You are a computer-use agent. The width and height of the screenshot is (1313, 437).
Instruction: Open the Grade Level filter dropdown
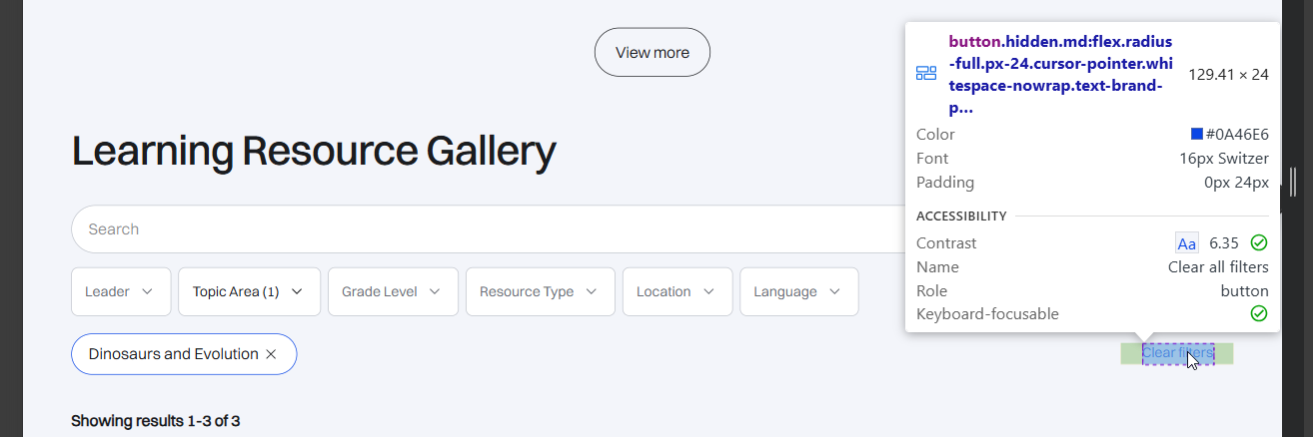pos(393,292)
